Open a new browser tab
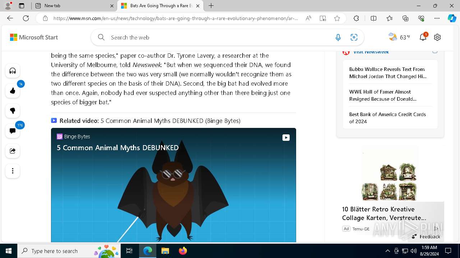 (211, 6)
